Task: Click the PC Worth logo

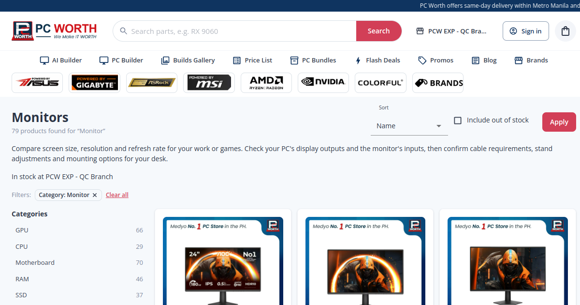Action: tap(54, 31)
